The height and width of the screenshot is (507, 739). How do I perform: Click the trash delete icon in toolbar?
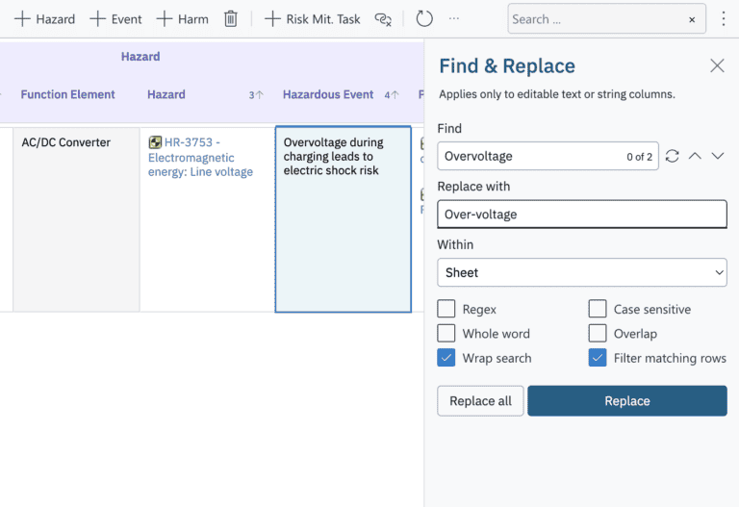click(x=230, y=19)
